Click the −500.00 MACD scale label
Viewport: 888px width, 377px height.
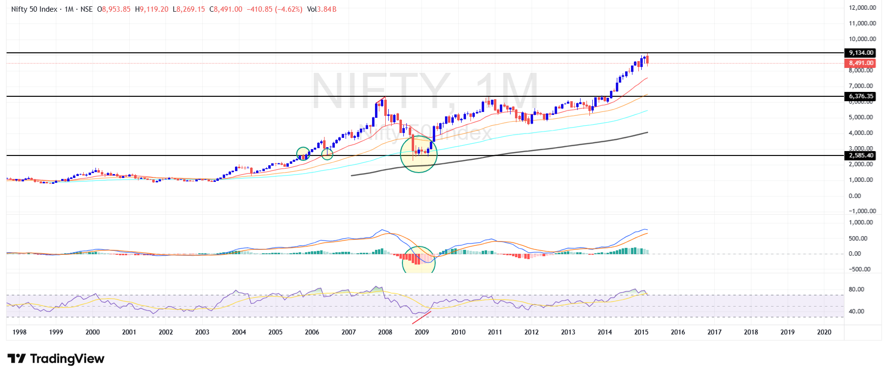(859, 269)
